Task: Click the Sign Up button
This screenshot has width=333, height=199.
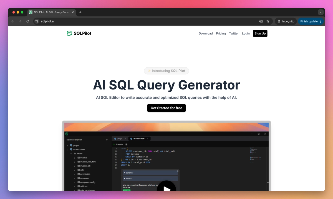Action: click(260, 33)
